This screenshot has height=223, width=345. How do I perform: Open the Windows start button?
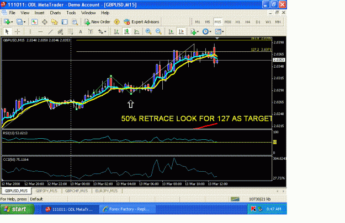pyautogui.click(x=17, y=209)
